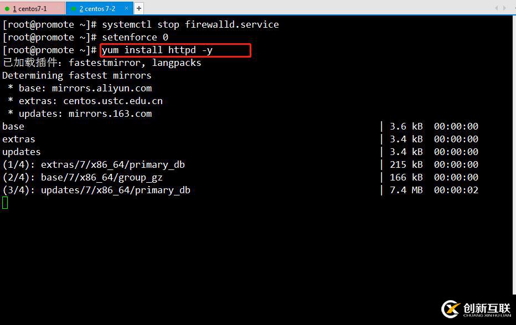The width and height of the screenshot is (516, 325).
Task: Click the 'setenforce 0' command text
Action: [x=135, y=37]
